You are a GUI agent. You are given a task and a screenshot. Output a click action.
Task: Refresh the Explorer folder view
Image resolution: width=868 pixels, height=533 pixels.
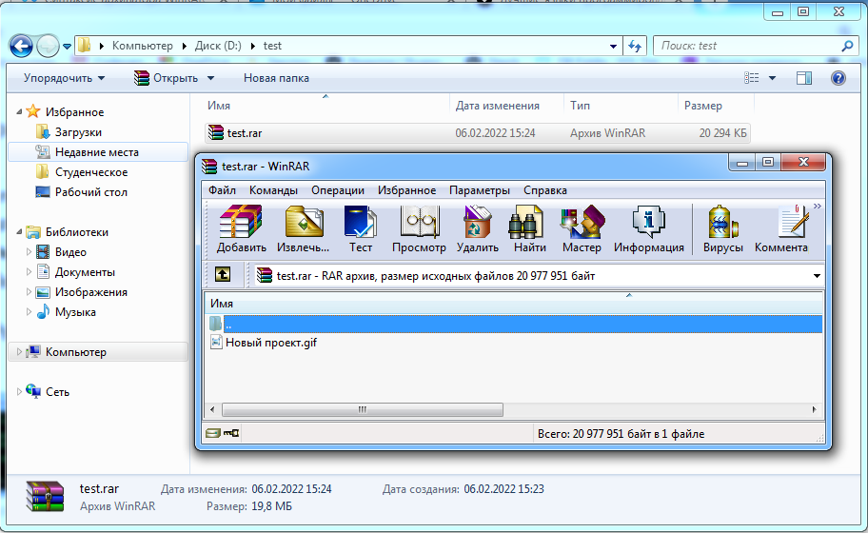click(635, 47)
